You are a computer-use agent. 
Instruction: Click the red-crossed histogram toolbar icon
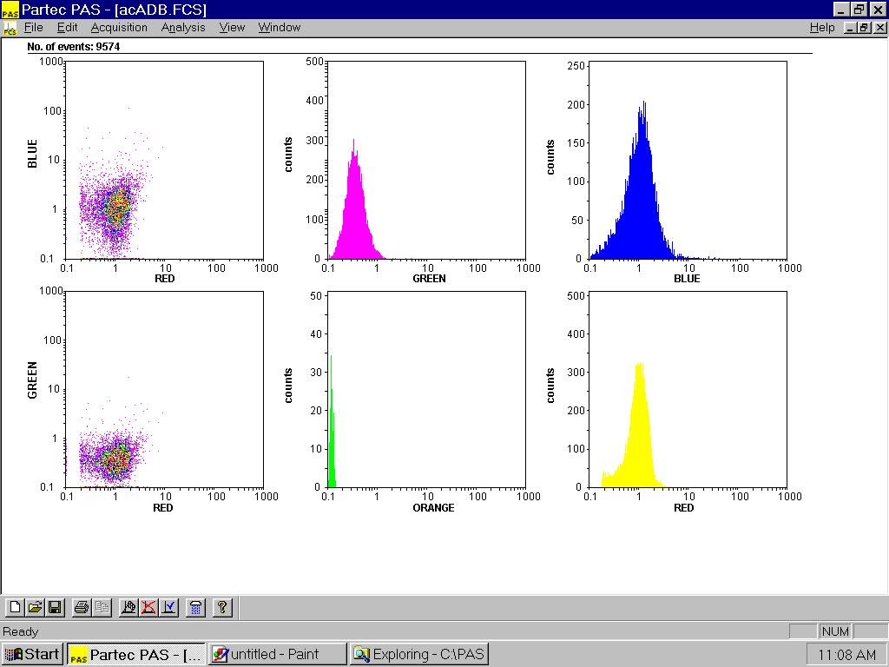click(x=148, y=608)
